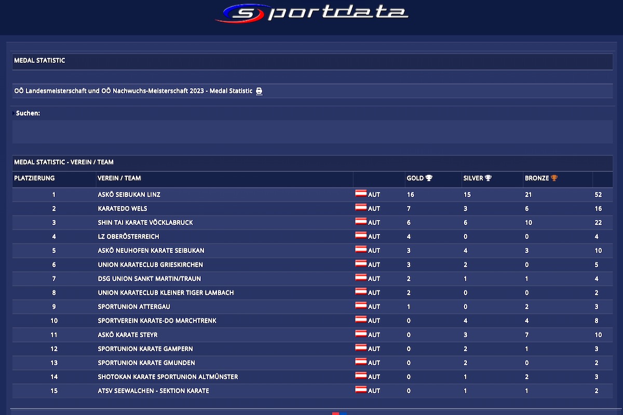
Task: Click the flag in ASKÖ Neuhofen Karate Seibukan row
Action: (x=361, y=250)
